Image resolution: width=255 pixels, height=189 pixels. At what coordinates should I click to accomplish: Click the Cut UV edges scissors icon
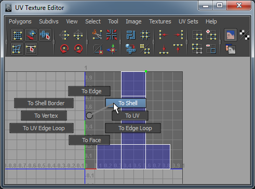click(97, 34)
